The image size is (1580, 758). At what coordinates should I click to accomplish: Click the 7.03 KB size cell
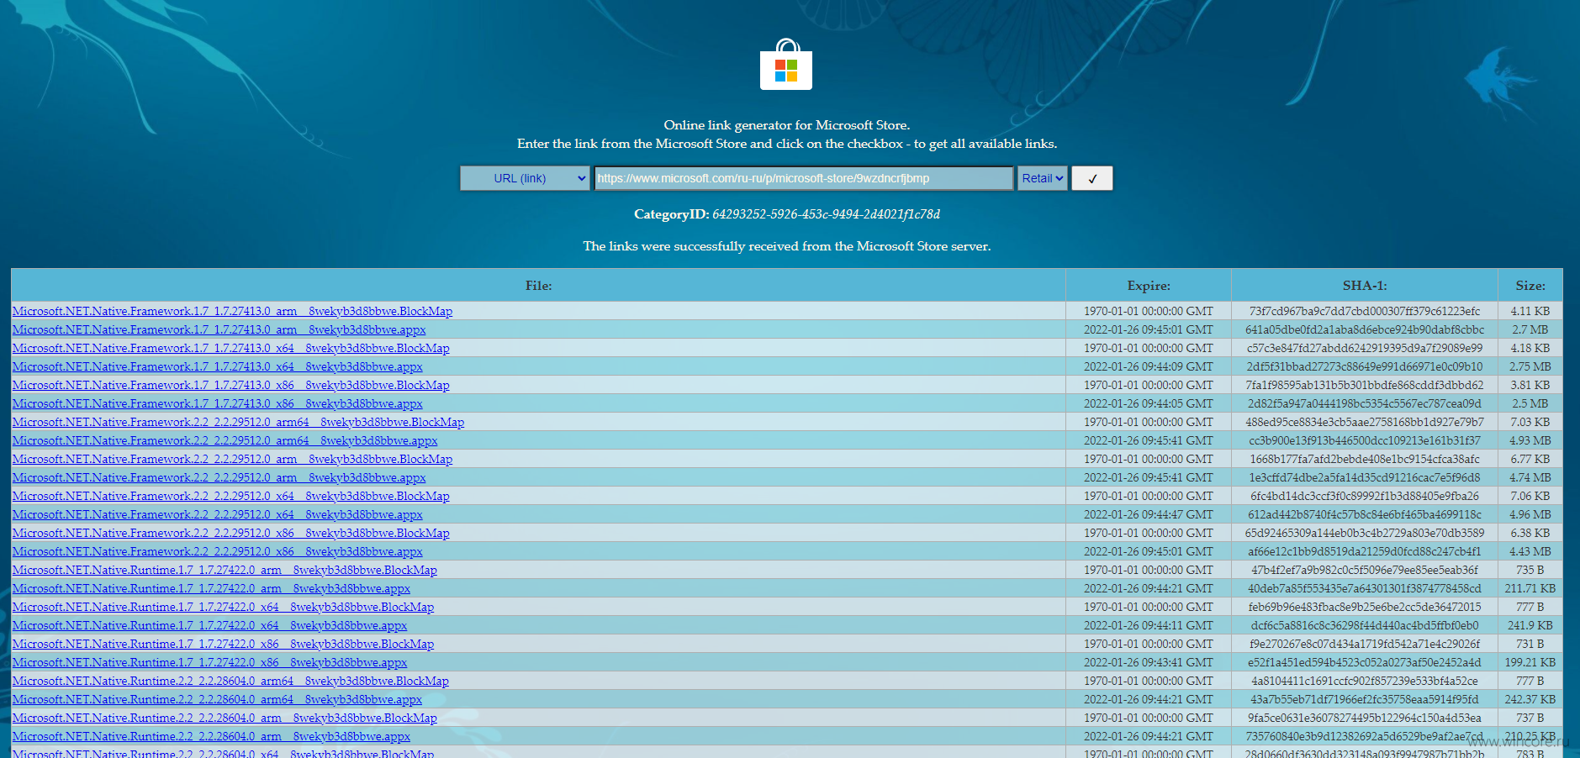[1530, 422]
